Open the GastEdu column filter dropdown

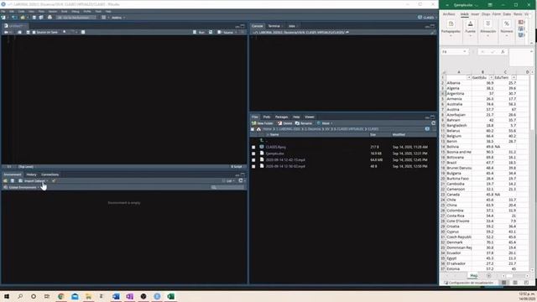[492, 78]
